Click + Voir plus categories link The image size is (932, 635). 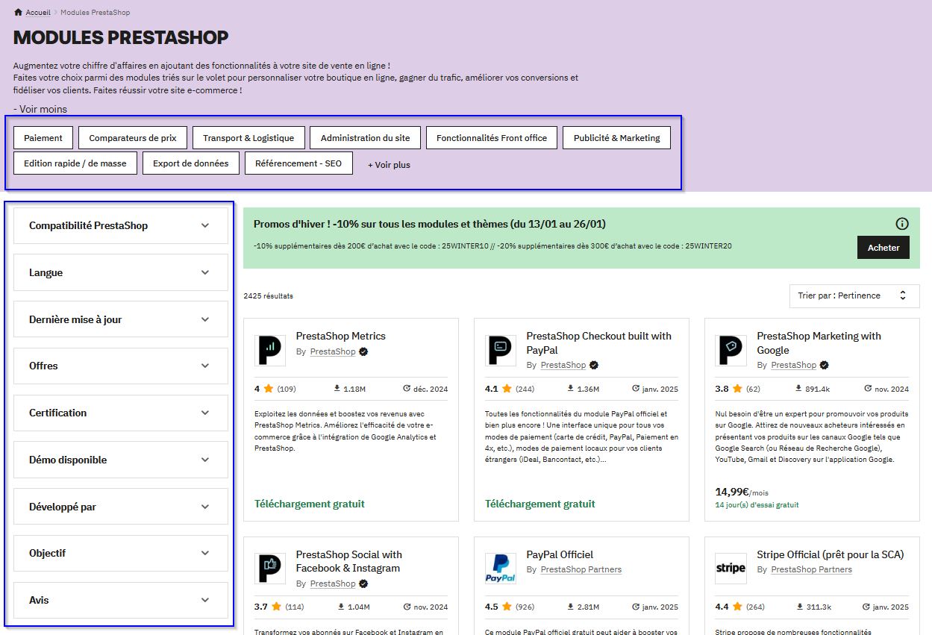[x=389, y=165]
